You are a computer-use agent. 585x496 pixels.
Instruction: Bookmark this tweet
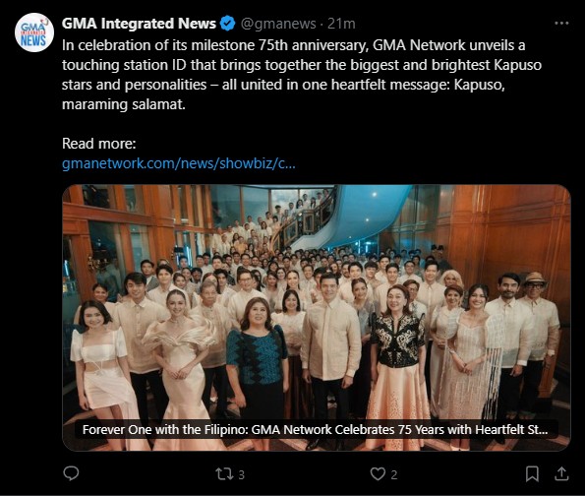[532, 474]
